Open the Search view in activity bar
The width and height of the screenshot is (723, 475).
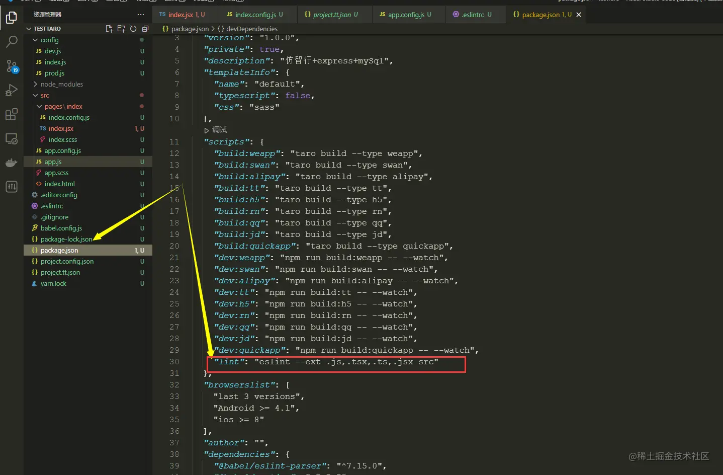click(x=11, y=42)
